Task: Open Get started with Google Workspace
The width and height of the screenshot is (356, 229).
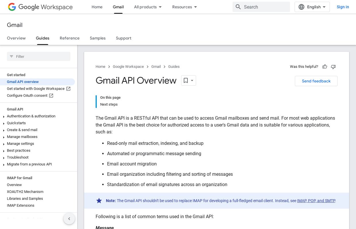Action: (x=36, y=89)
